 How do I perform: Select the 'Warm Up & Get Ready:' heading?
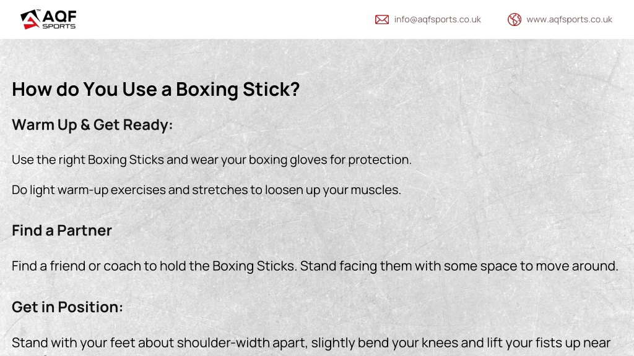click(x=92, y=125)
